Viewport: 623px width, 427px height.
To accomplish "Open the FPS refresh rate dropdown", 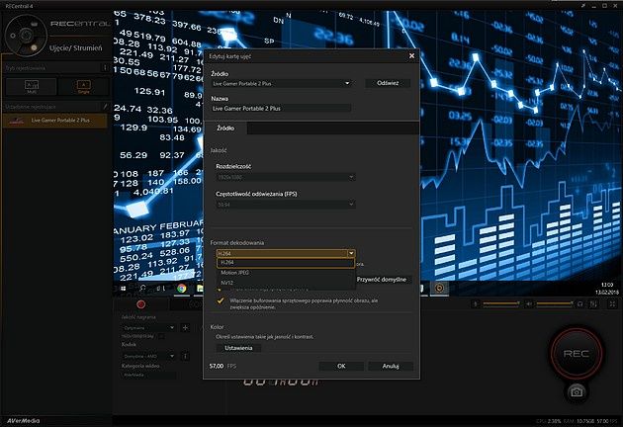I will 286,205.
